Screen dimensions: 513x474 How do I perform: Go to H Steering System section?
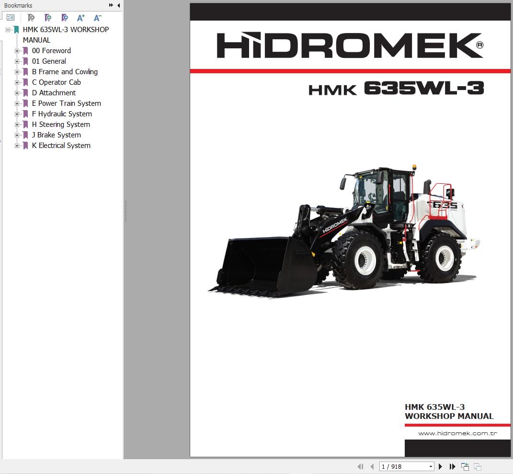pos(61,124)
